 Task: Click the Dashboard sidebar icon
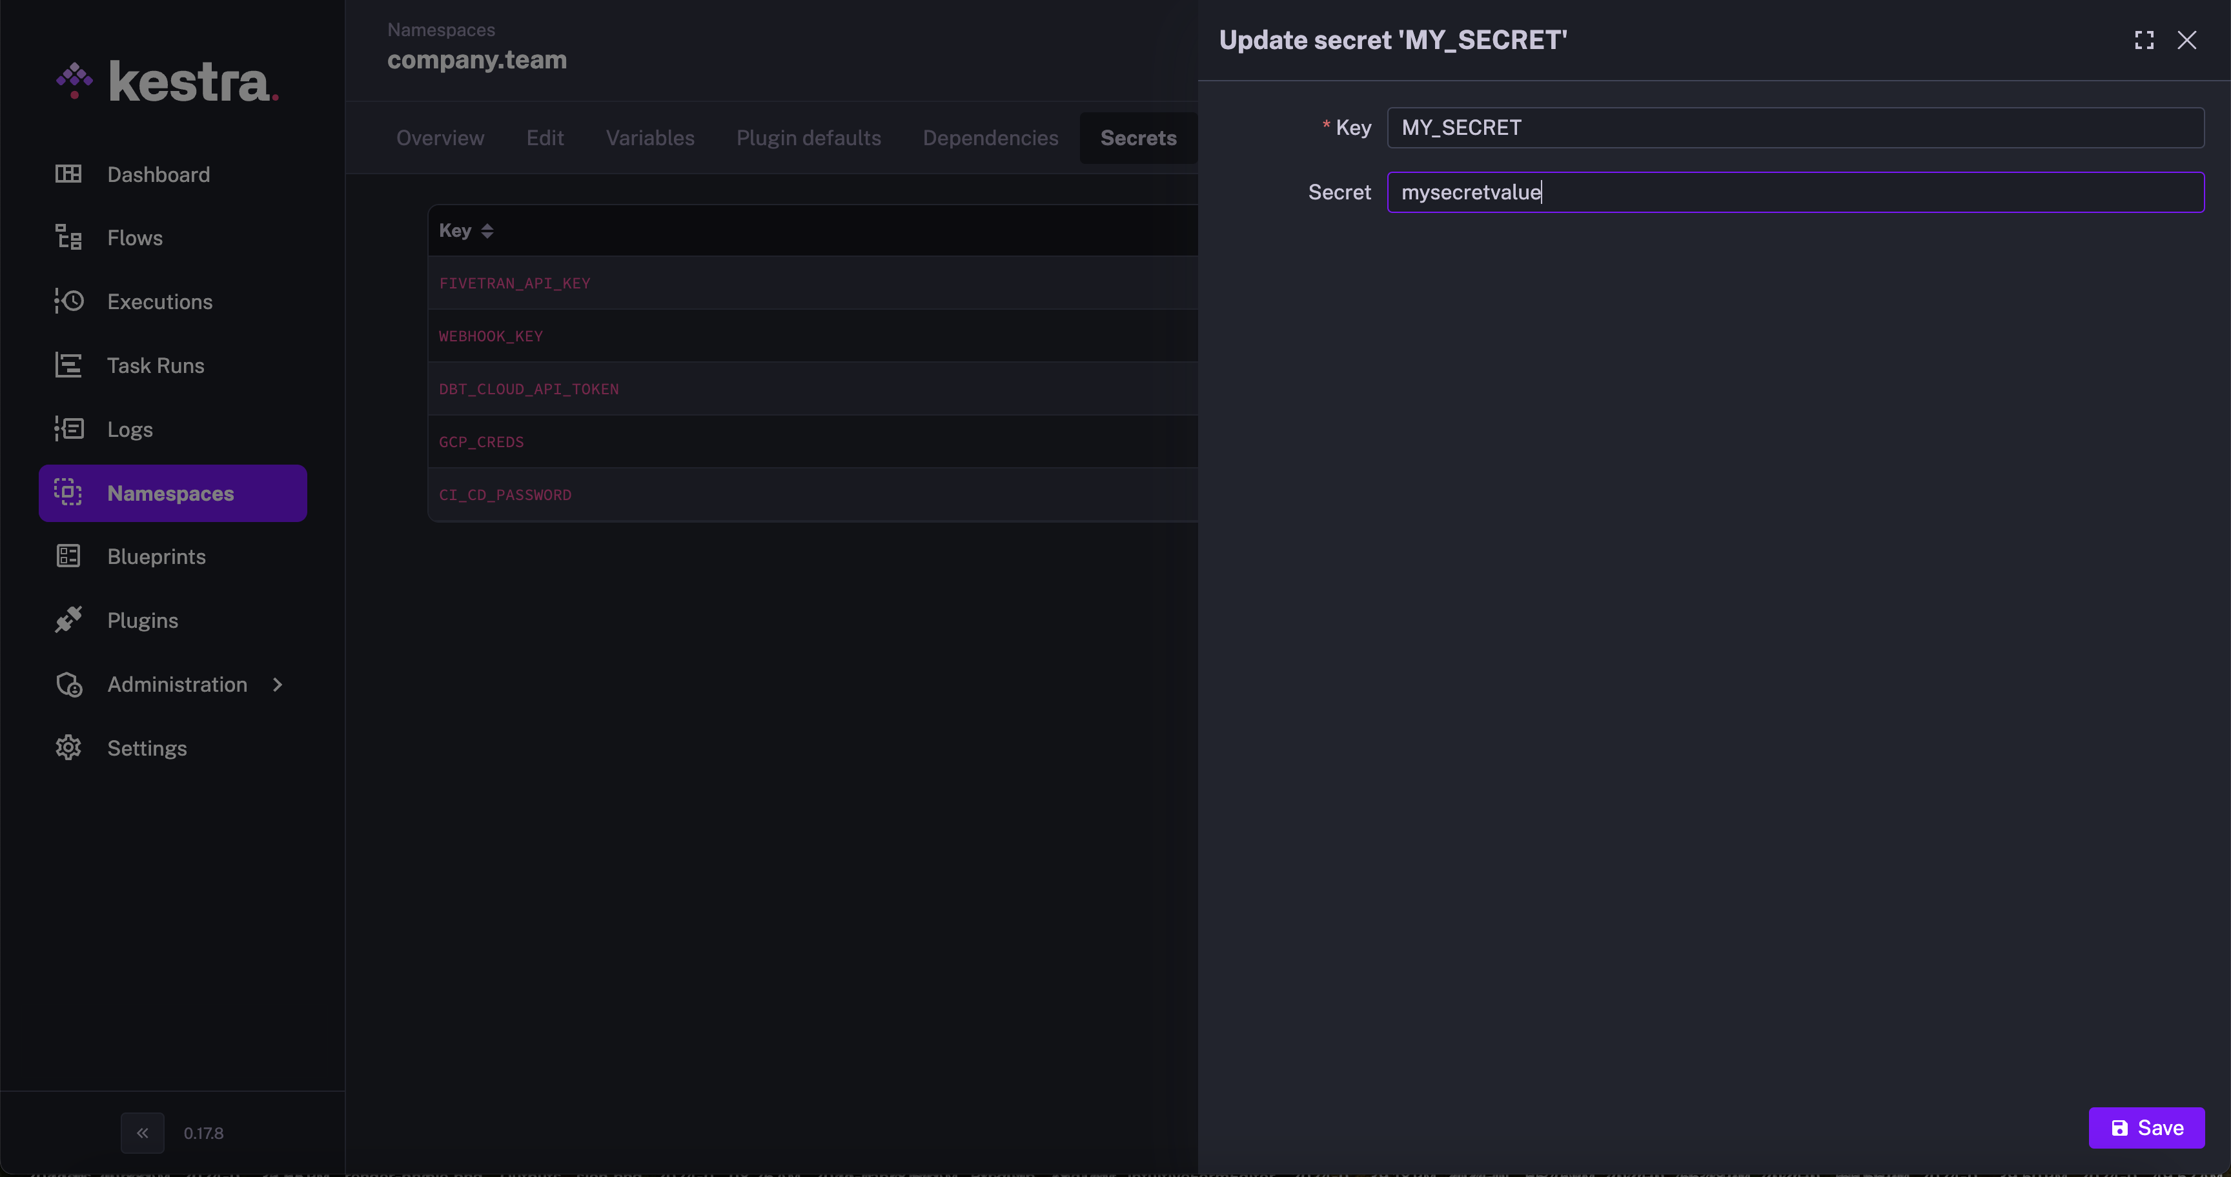[x=68, y=174]
